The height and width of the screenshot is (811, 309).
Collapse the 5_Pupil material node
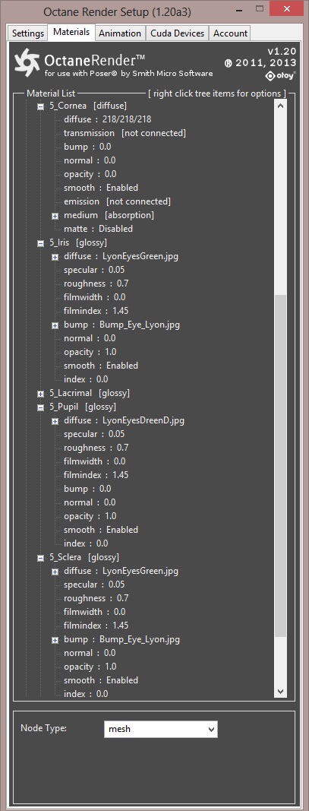tap(40, 407)
